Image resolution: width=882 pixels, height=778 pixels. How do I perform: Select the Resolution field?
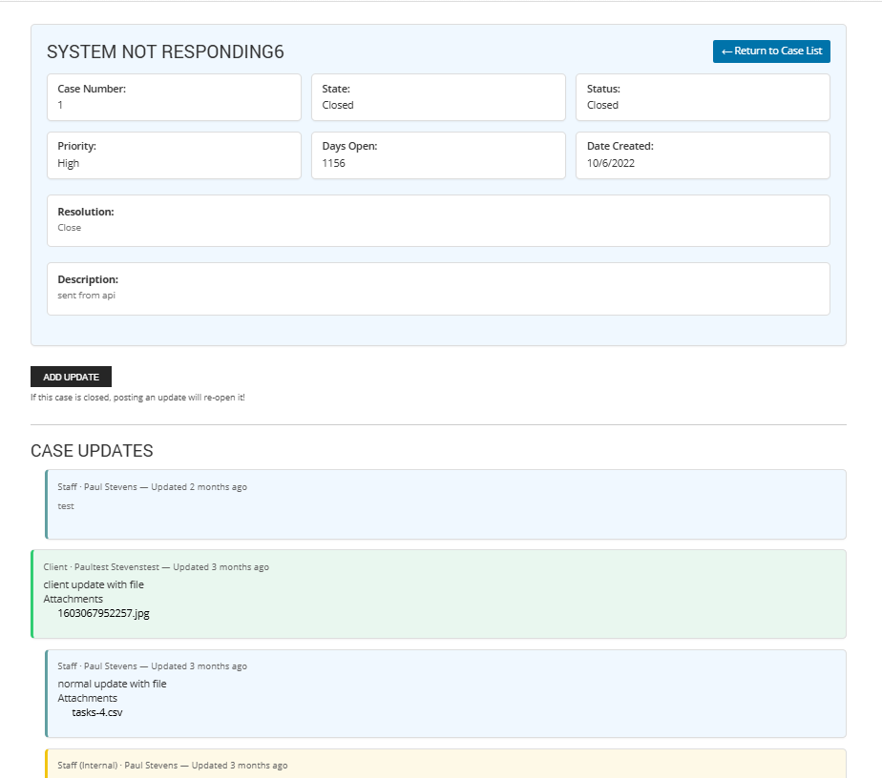(x=439, y=219)
